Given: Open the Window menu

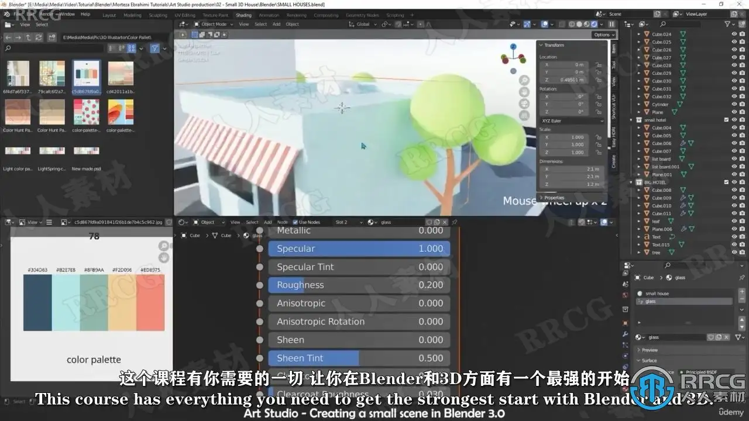Looking at the screenshot, I should point(67,13).
